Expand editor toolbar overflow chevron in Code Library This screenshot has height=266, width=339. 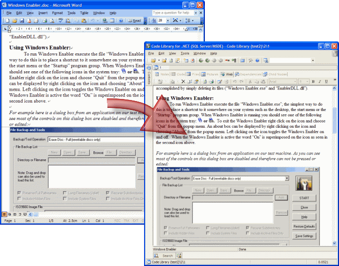pos(335,80)
